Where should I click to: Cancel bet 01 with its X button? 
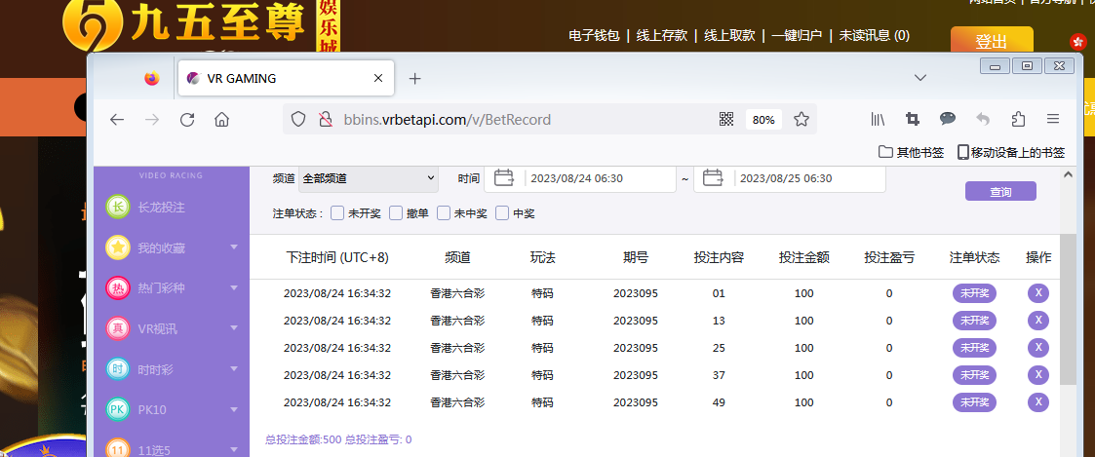pyautogui.click(x=1037, y=293)
